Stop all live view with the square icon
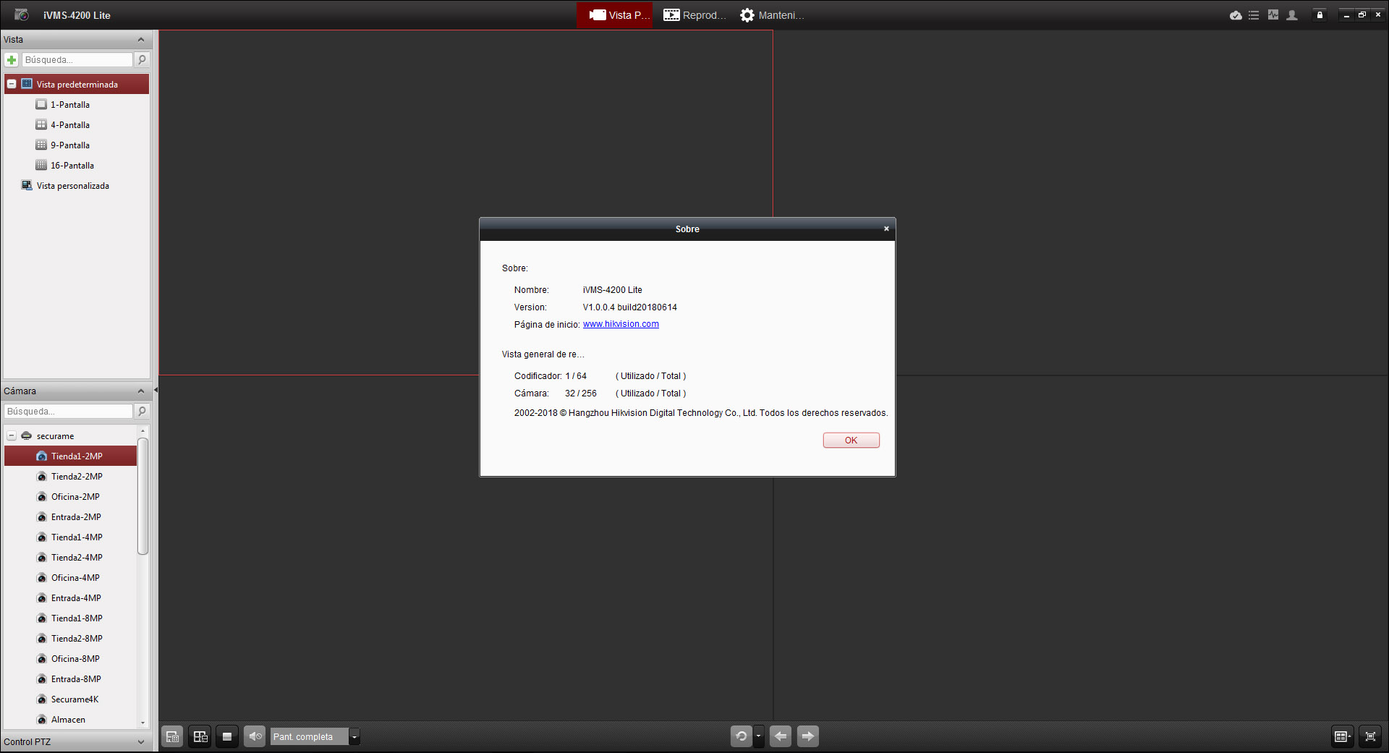This screenshot has height=753, width=1389. click(227, 736)
